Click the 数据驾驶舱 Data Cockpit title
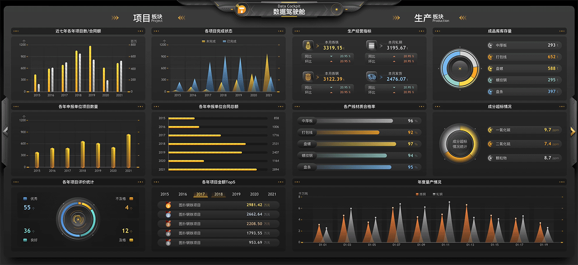Screen dimensions: 578x265 (x=289, y=9)
